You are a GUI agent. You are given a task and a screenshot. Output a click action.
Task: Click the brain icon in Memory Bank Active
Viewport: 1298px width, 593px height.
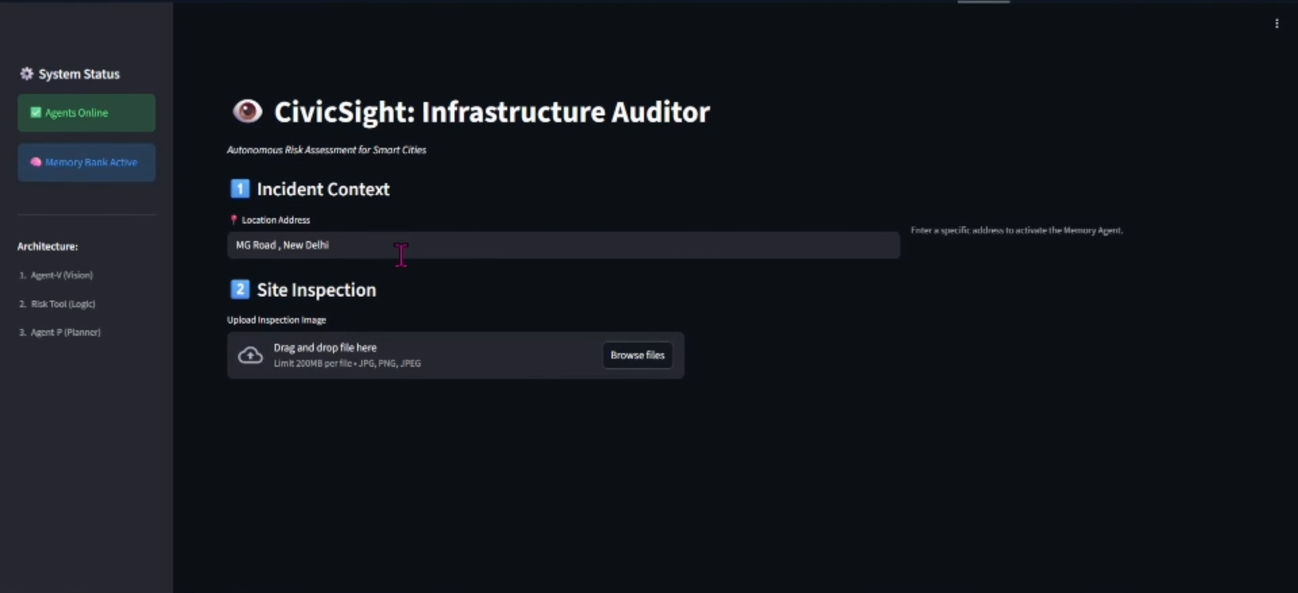(36, 162)
